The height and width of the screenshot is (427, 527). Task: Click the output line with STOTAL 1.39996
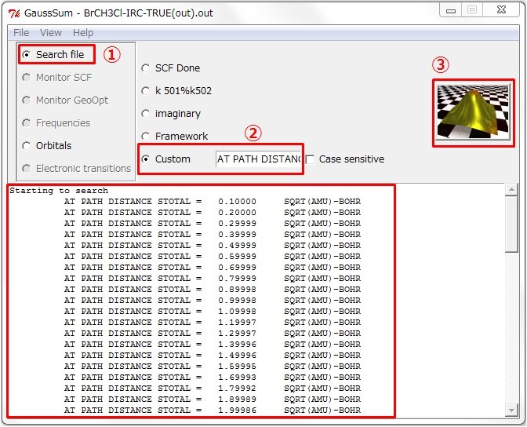pyautogui.click(x=213, y=345)
